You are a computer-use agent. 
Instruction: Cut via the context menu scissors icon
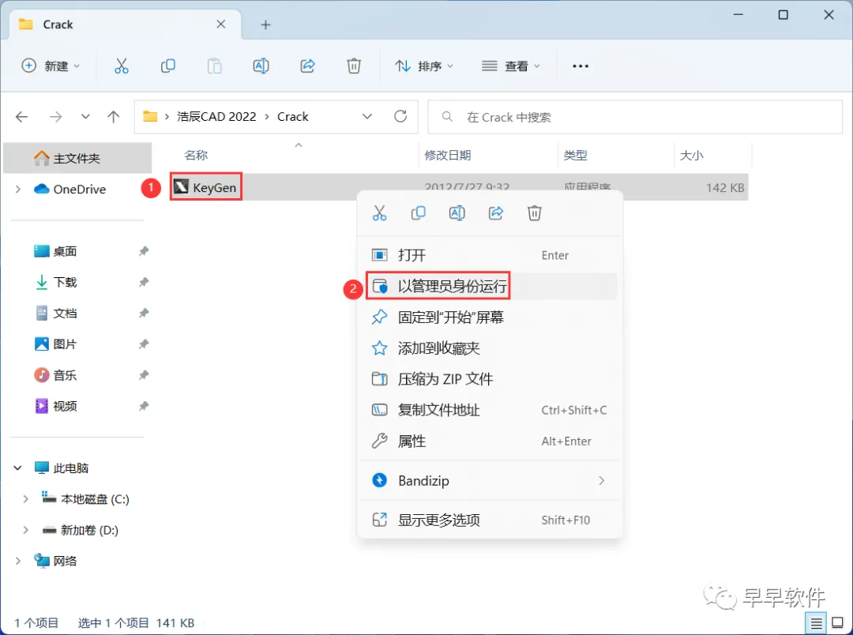[379, 213]
